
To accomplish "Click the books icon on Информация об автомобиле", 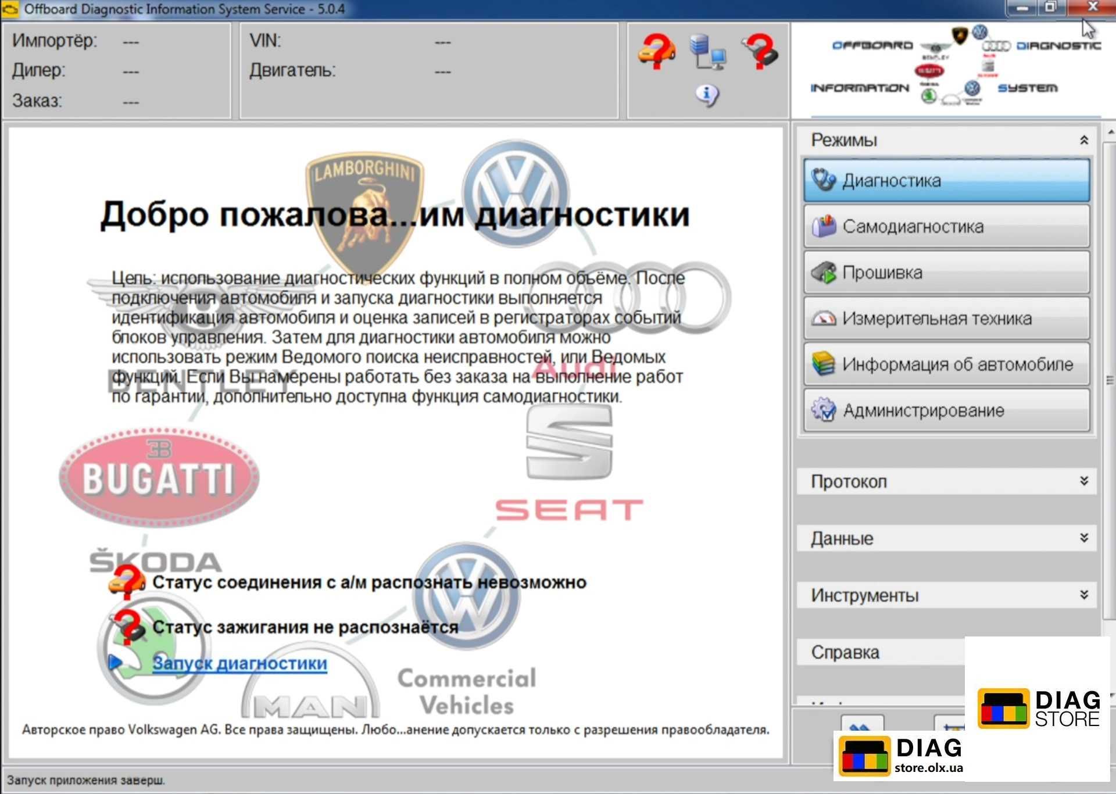I will [824, 364].
